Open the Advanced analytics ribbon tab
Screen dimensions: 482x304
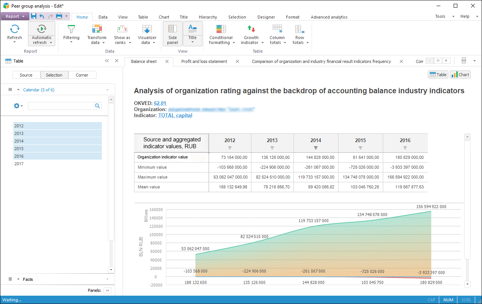[329, 17]
